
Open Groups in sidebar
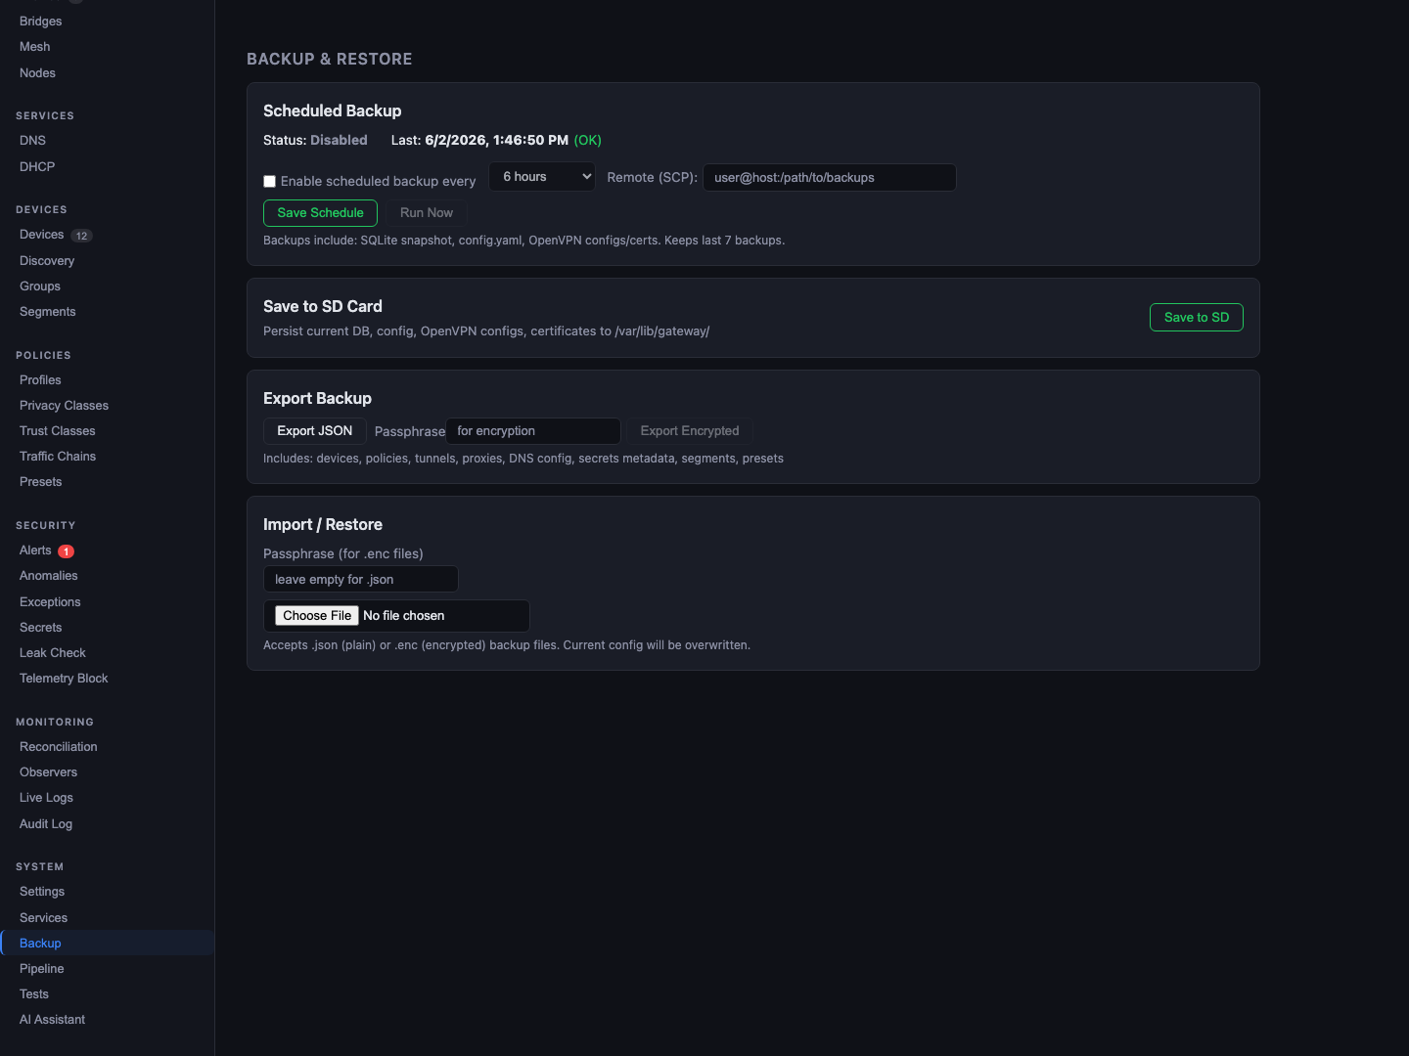pos(40,286)
